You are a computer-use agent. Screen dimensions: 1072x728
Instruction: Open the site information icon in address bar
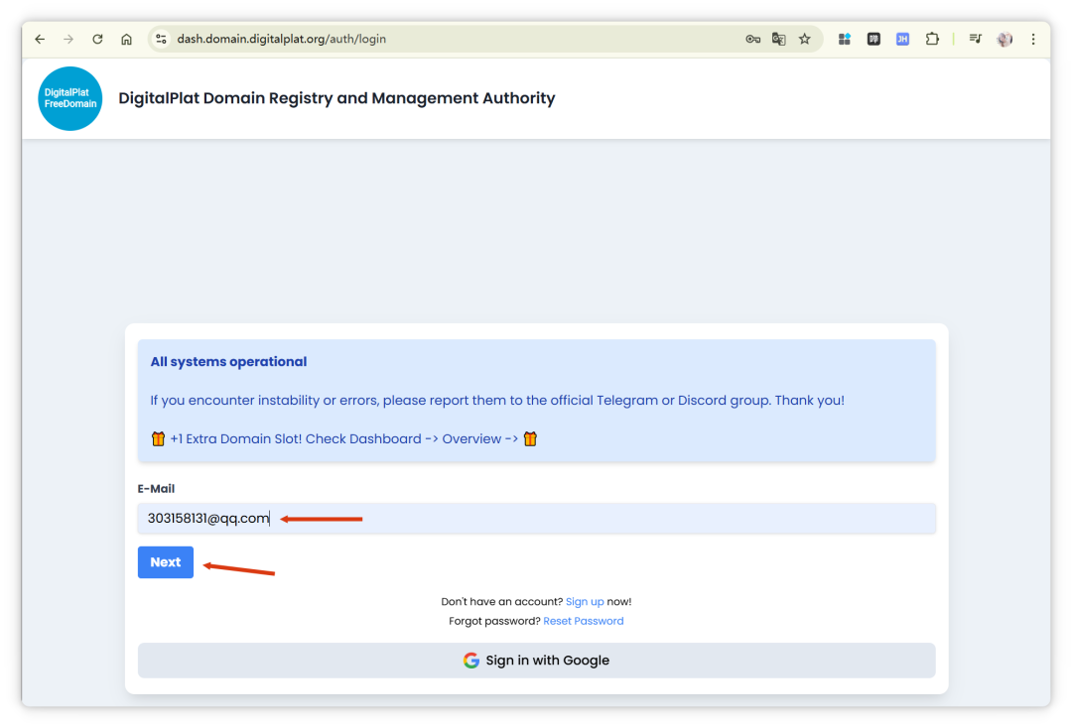161,39
